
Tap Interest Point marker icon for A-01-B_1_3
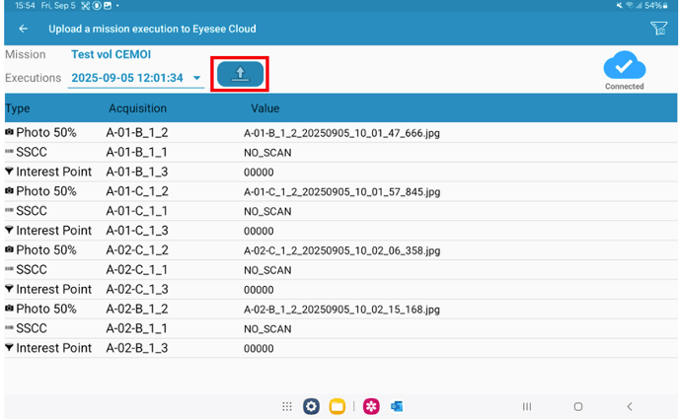point(10,172)
